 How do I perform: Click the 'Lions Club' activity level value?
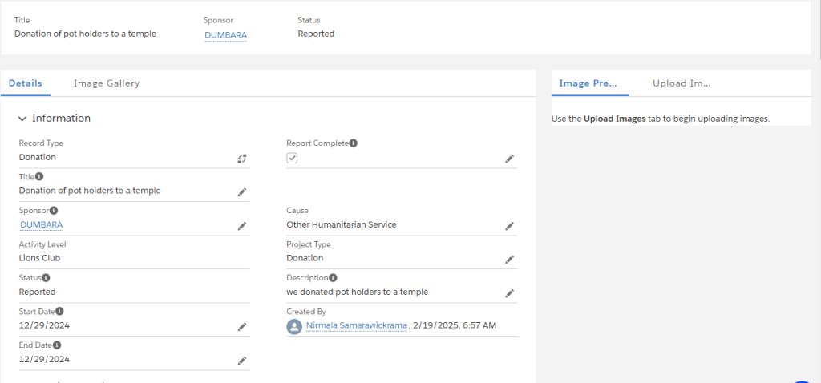click(x=40, y=258)
